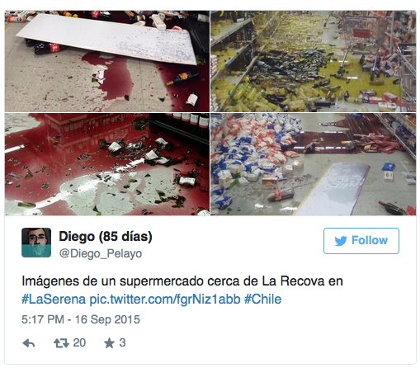Open the pic.twitter.com/fgrNiz1abb link
The width and height of the screenshot is (420, 368).
coord(165,300)
